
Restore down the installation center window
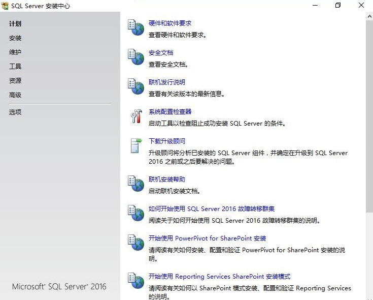(x=338, y=5)
